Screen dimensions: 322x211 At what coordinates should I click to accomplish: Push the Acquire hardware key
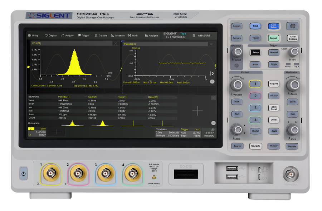click(x=274, y=84)
